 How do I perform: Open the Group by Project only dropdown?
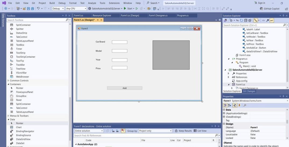pyautogui.click(x=155, y=131)
